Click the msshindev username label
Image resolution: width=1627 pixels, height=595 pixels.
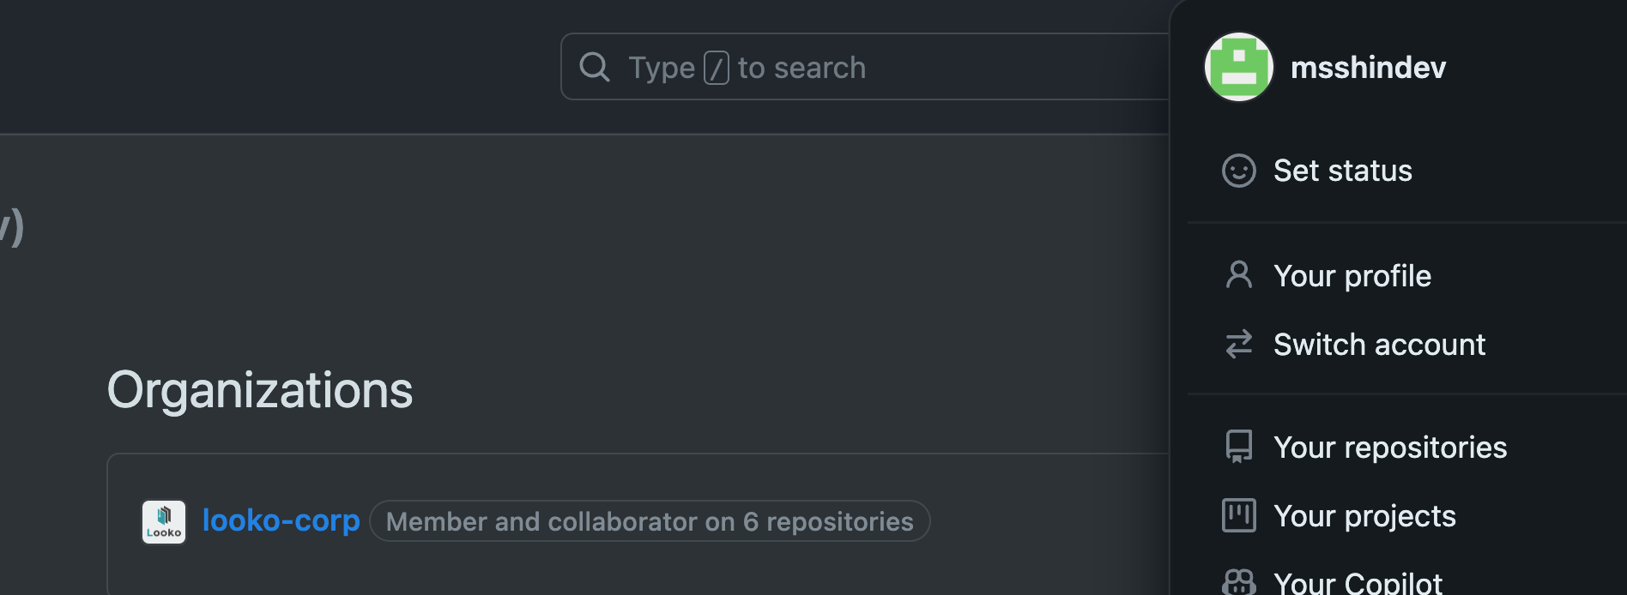(1368, 68)
